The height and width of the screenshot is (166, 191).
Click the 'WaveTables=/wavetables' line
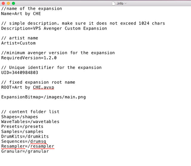(x=30, y=122)
